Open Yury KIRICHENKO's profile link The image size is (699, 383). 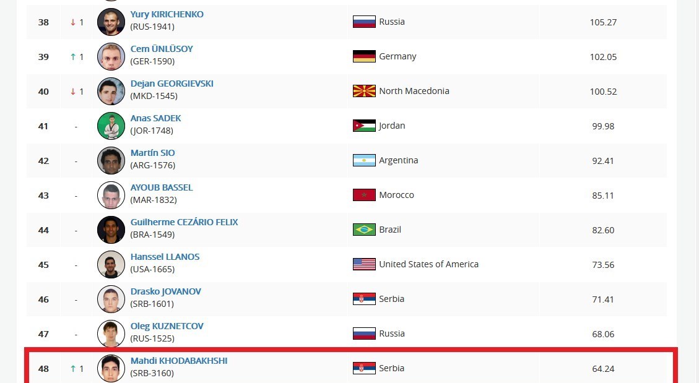[167, 14]
